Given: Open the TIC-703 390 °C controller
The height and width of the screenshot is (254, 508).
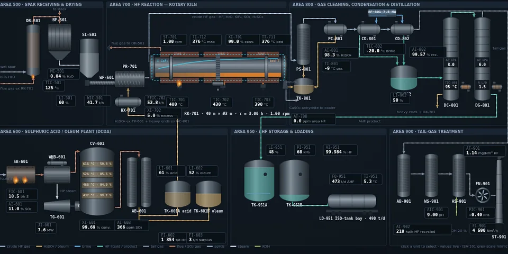Looking at the screenshot, I should [x=263, y=102].
